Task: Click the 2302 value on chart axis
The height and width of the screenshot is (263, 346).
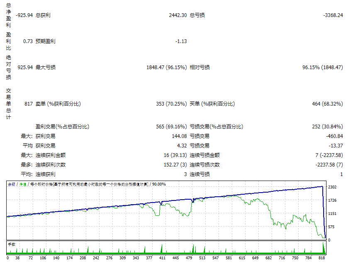Action: (332, 187)
